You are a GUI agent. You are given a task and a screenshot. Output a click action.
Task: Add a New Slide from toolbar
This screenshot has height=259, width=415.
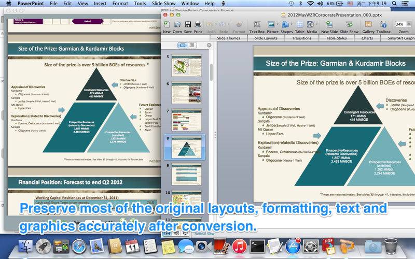[x=329, y=24]
